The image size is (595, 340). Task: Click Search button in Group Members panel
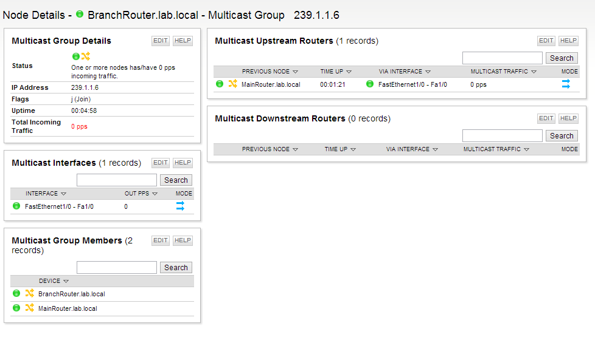click(x=176, y=267)
